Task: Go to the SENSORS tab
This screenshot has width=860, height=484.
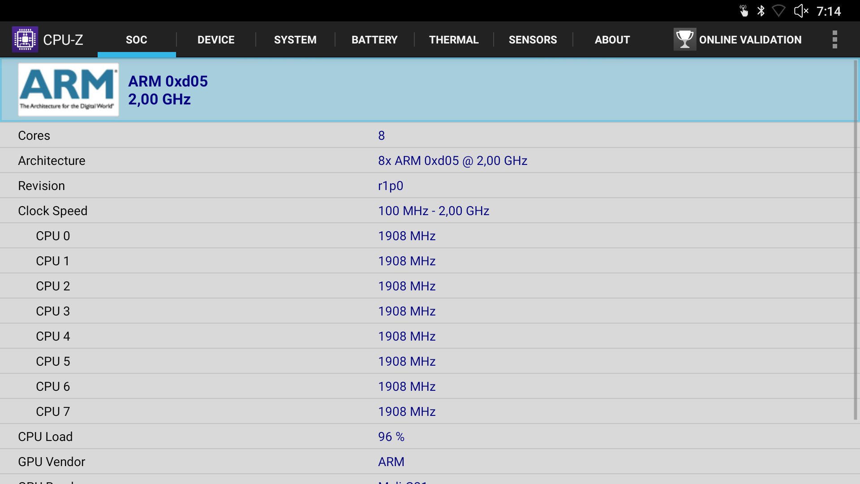Action: pos(533,40)
